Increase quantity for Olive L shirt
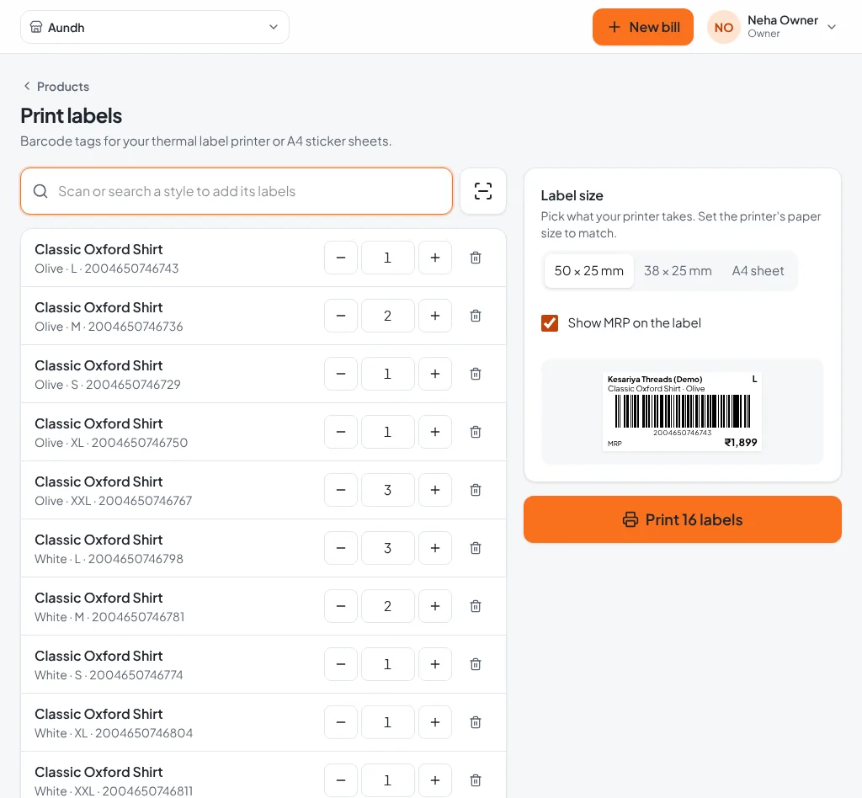 pos(435,258)
